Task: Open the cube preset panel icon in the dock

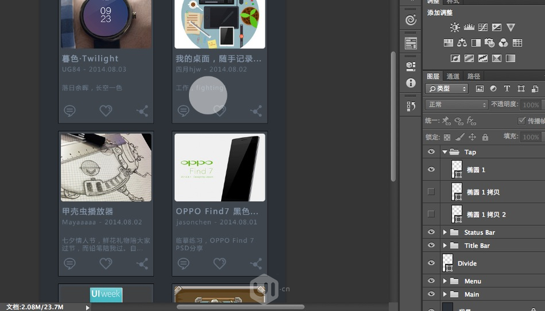Action: 411,66
